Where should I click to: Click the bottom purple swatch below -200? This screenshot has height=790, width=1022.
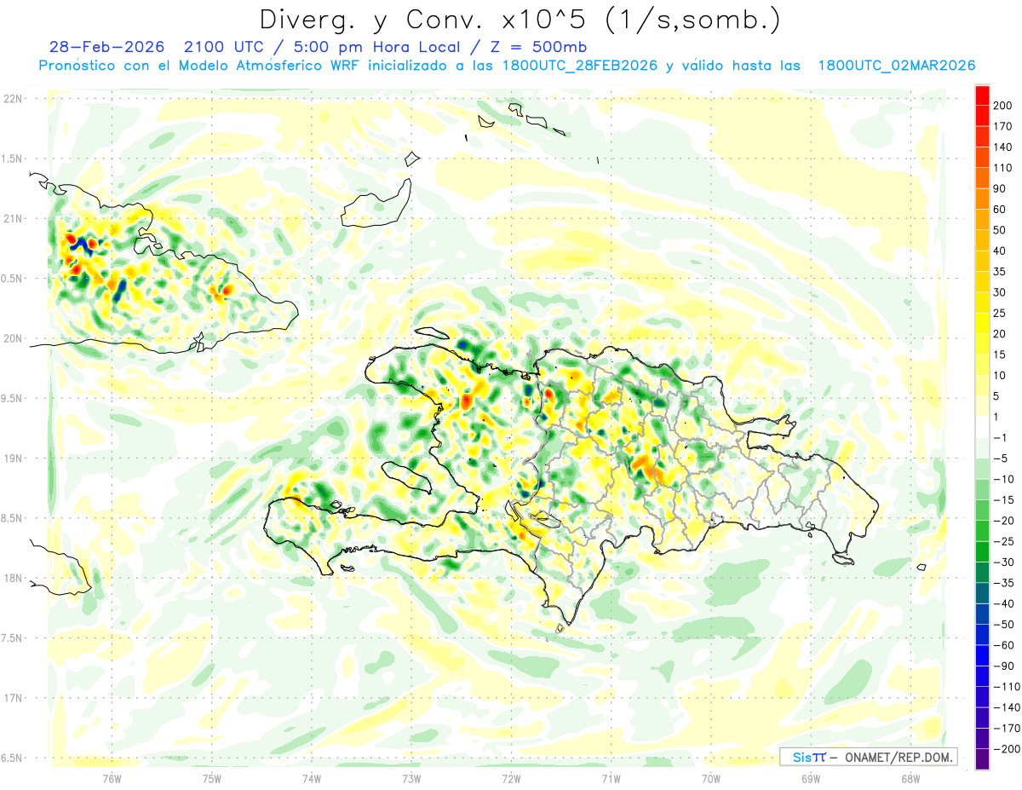982,758
